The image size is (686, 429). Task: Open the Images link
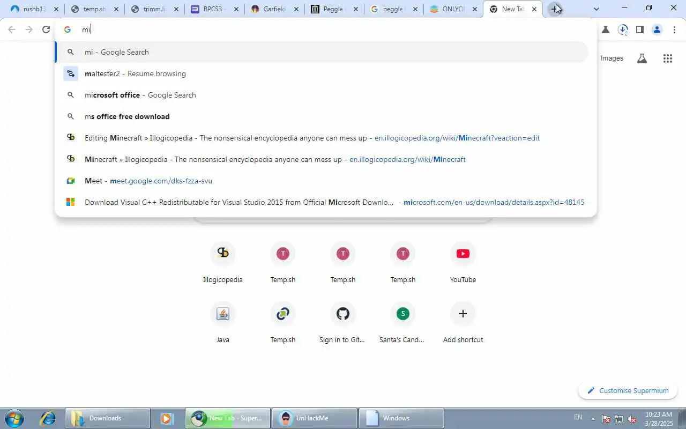[x=612, y=58]
